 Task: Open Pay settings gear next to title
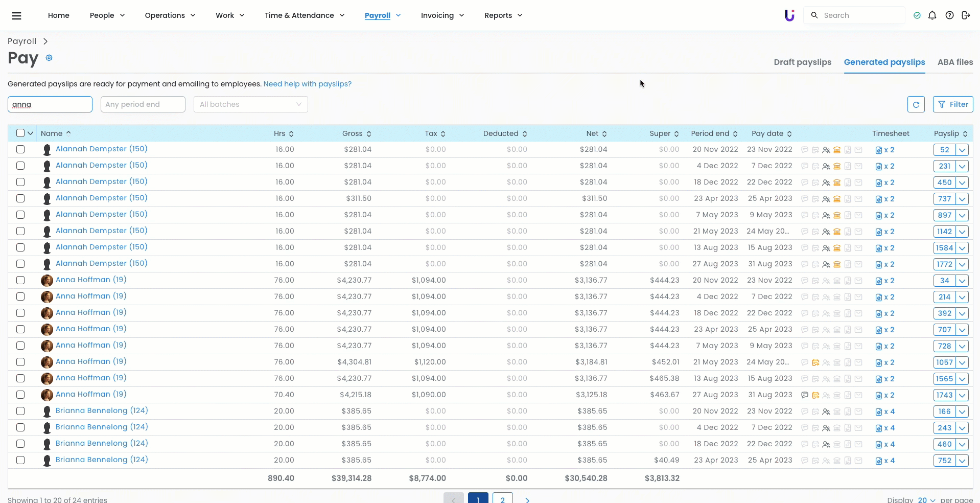coord(49,58)
